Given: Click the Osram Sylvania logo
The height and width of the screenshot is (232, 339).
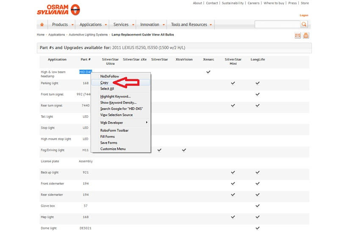Looking at the screenshot, I should click(58, 10).
